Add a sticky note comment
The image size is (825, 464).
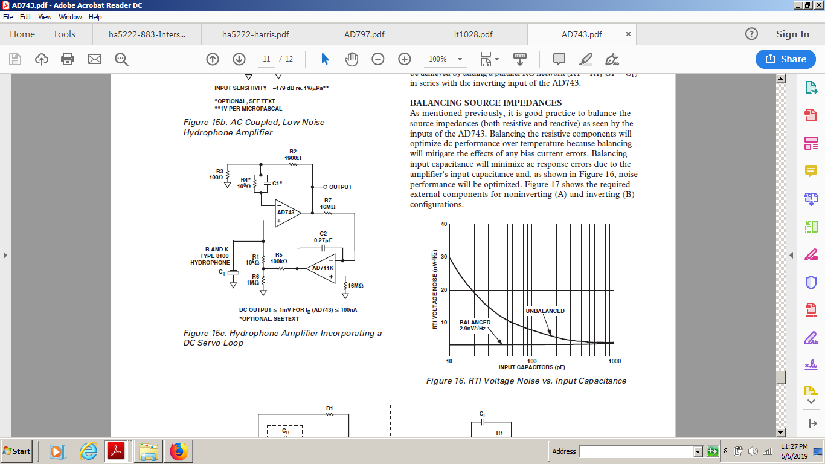pyautogui.click(x=559, y=59)
